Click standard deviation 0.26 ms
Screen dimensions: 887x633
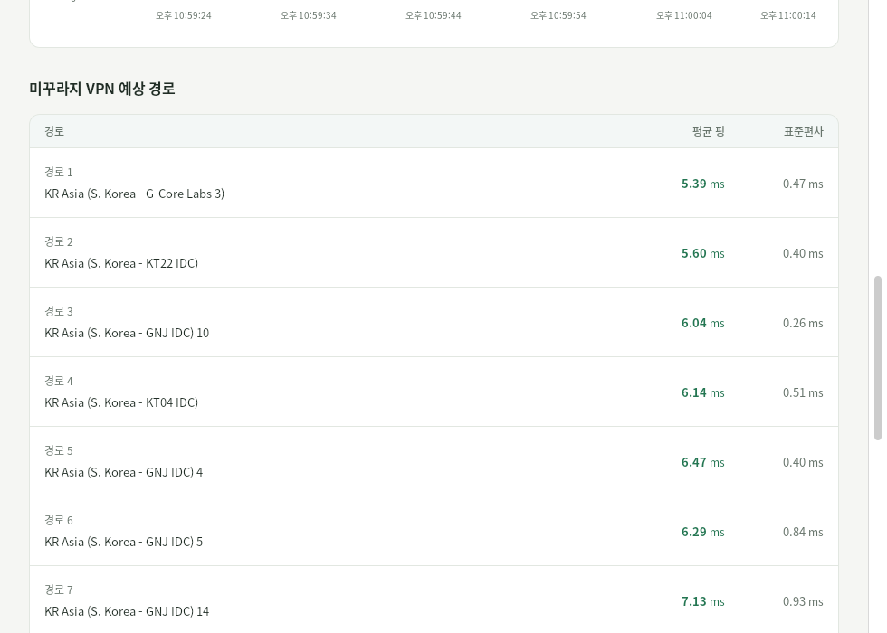coord(803,323)
